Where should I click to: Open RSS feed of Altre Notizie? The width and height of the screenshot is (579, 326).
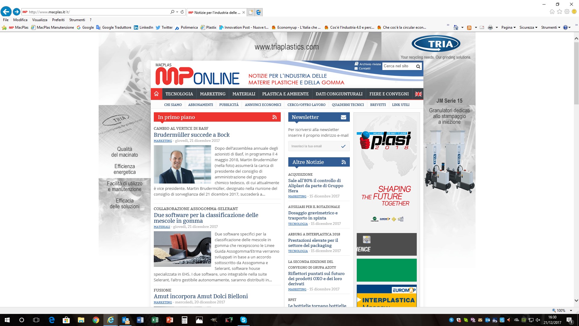343,162
